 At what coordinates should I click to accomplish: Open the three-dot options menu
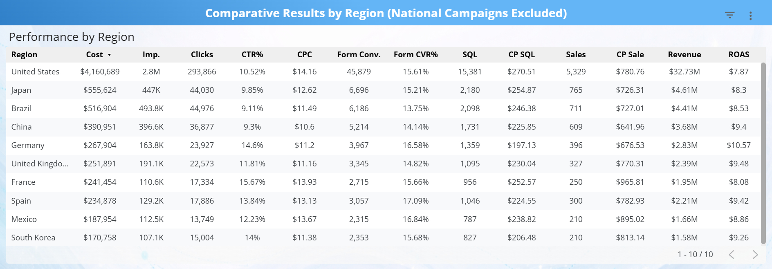[x=751, y=16]
